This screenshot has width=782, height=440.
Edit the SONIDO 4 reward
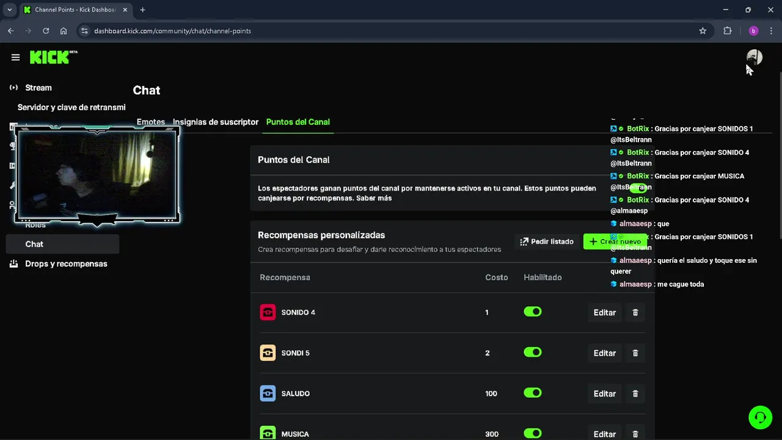point(604,312)
